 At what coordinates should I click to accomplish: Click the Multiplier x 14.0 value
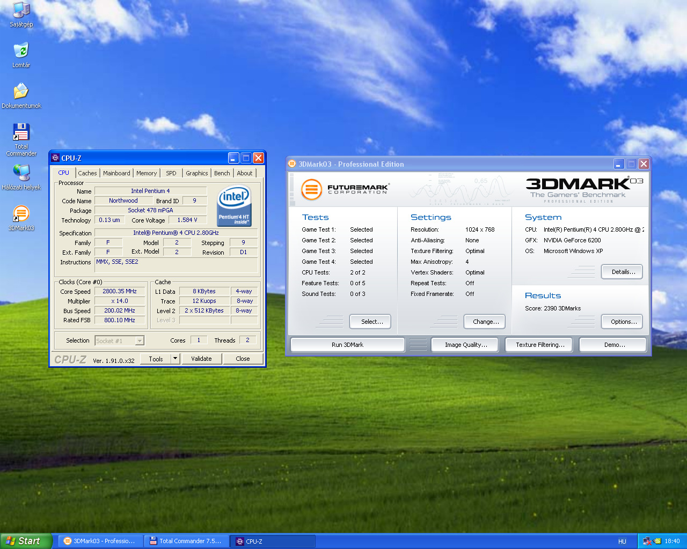[120, 301]
